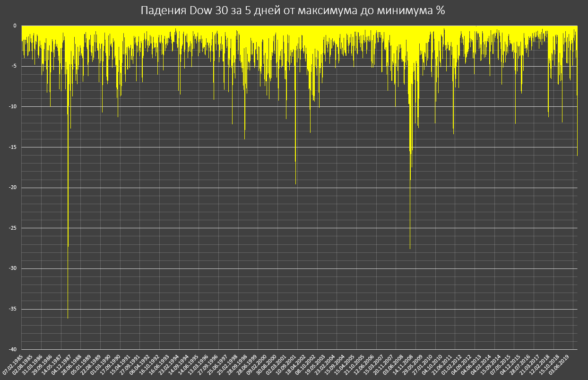Click the 04.12.1987 date label
588x380 pixels.
pyautogui.click(x=62, y=364)
